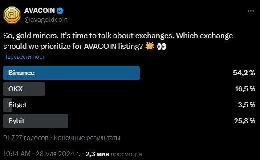260x160 pixels.
Task: Click the 91 727 голосов vote count
Action: (26, 138)
